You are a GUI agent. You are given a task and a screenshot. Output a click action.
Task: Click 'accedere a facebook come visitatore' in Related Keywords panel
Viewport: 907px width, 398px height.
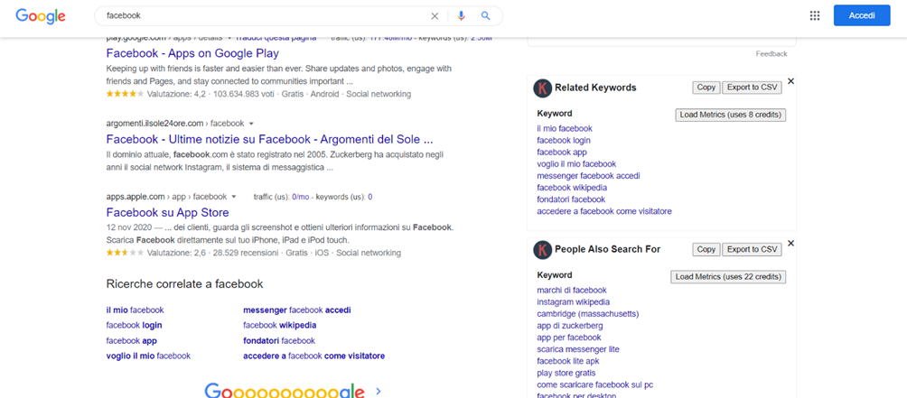[603, 211]
